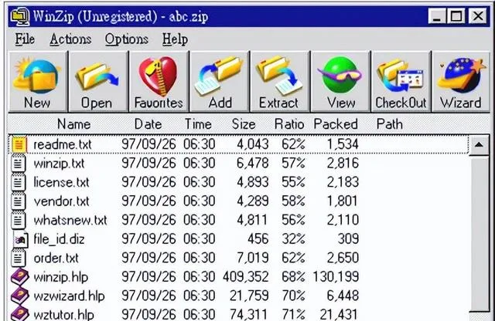This screenshot has width=495, height=321.
Task: Sort by the Date column header
Action: (148, 124)
